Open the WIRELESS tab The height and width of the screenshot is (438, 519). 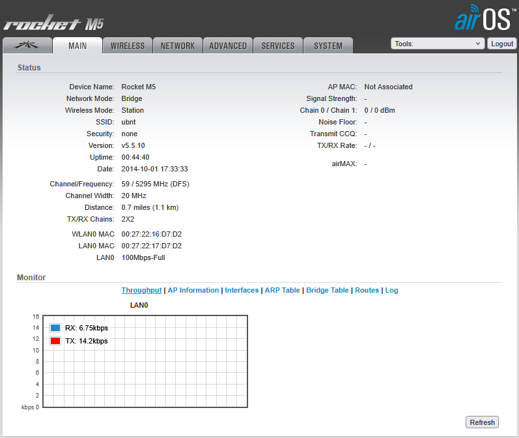(x=128, y=46)
